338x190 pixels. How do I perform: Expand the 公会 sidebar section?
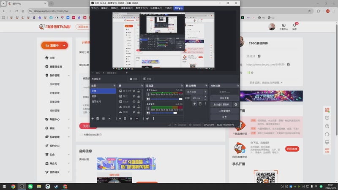coord(68,155)
